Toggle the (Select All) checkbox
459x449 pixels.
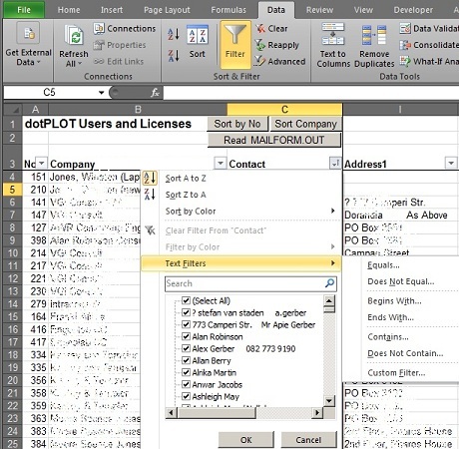(186, 300)
